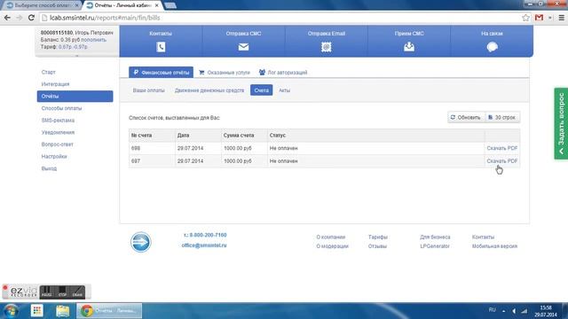Screen dimensions: 568x319
Task: Open the 30 строк rows dropdown
Action: click(x=502, y=118)
